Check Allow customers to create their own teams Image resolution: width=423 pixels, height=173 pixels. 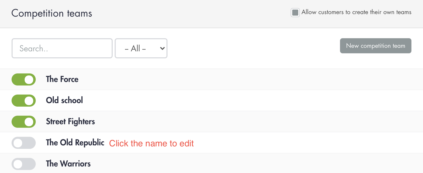[295, 12]
